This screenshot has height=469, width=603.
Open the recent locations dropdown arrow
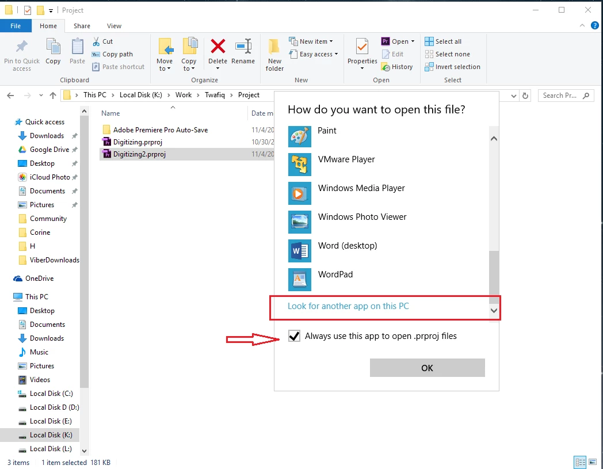pyautogui.click(x=41, y=96)
